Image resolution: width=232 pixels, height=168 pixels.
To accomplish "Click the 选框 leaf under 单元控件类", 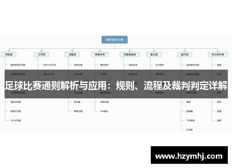I will click(219, 121).
